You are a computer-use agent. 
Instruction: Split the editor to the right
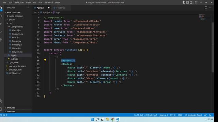[206, 8]
